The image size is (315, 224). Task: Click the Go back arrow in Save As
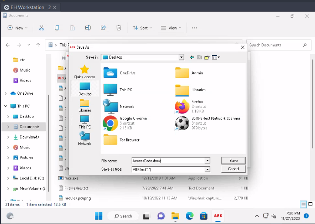pyautogui.click(x=192, y=57)
